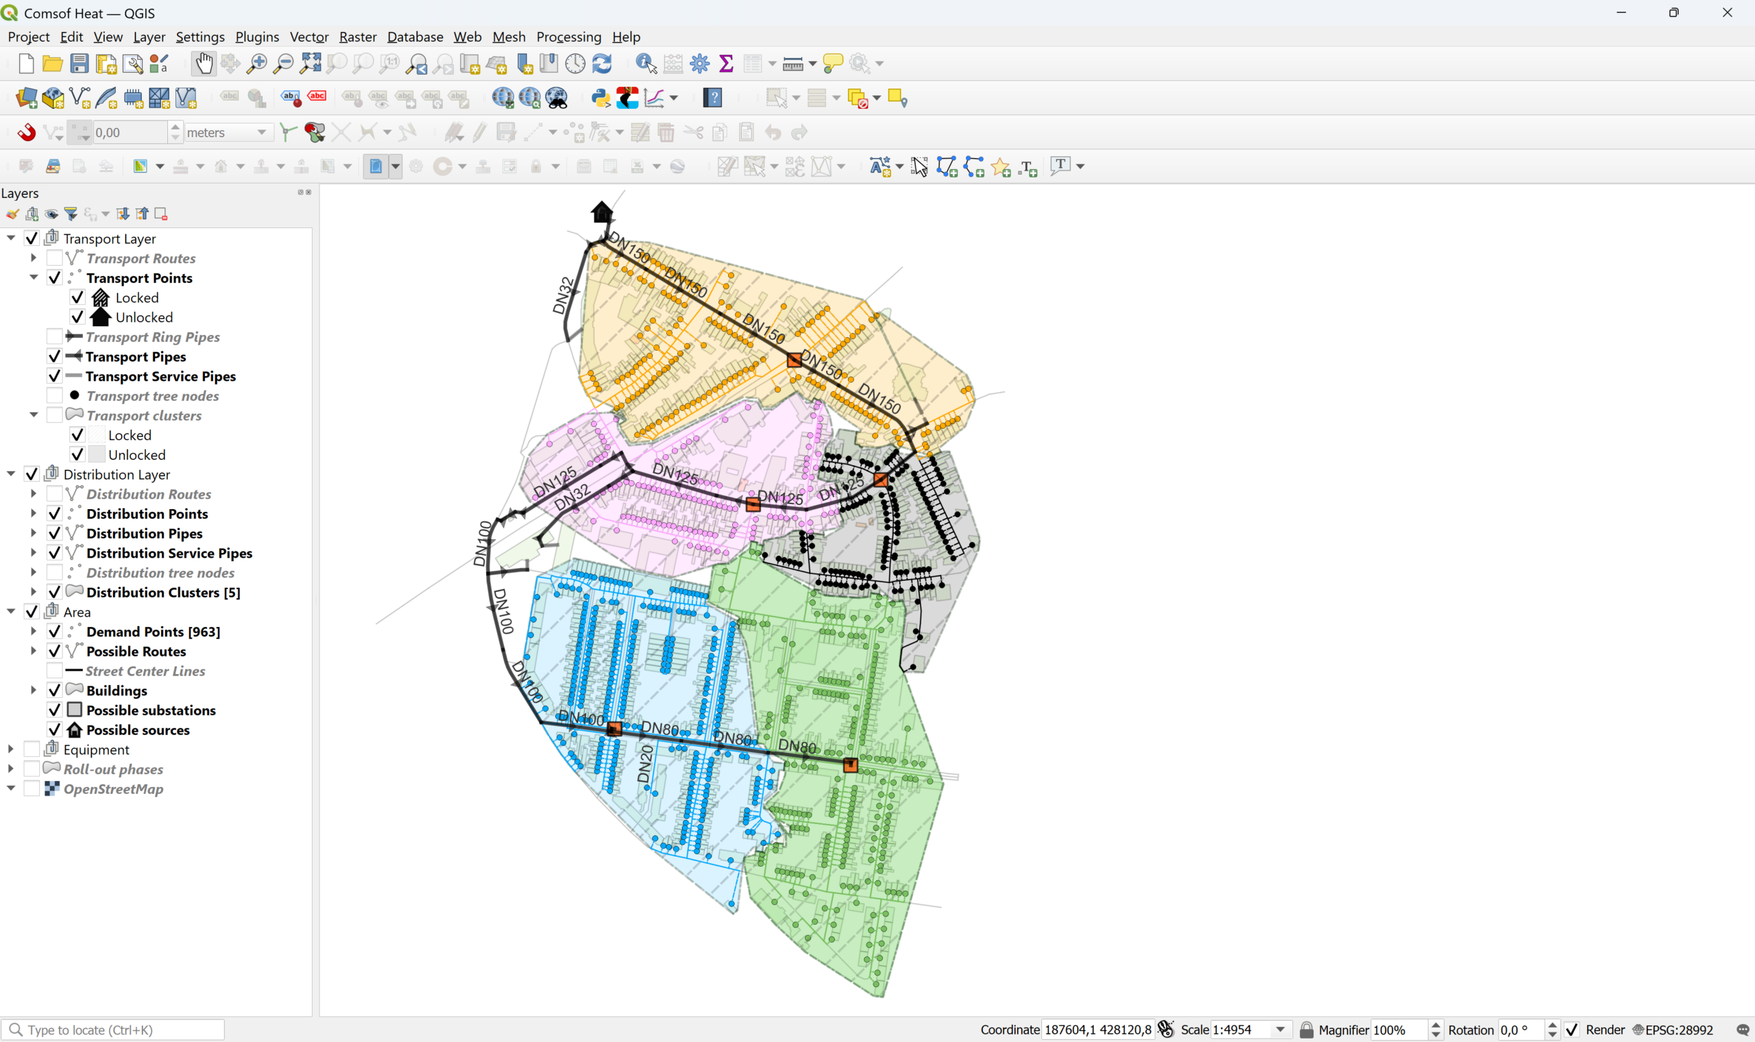Open the Plugins menu
This screenshot has height=1042, width=1755.
pos(256,36)
